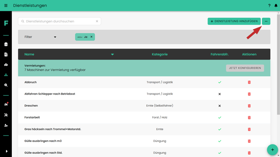Viewport: 280px width, 157px height.
Task: Toggle Fahrerabfr. X for Abfahren Schlepper
Action: 220,94
